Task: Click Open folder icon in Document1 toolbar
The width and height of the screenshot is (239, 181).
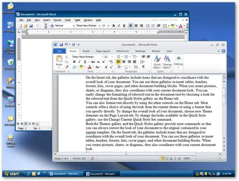Action: coord(25,26)
